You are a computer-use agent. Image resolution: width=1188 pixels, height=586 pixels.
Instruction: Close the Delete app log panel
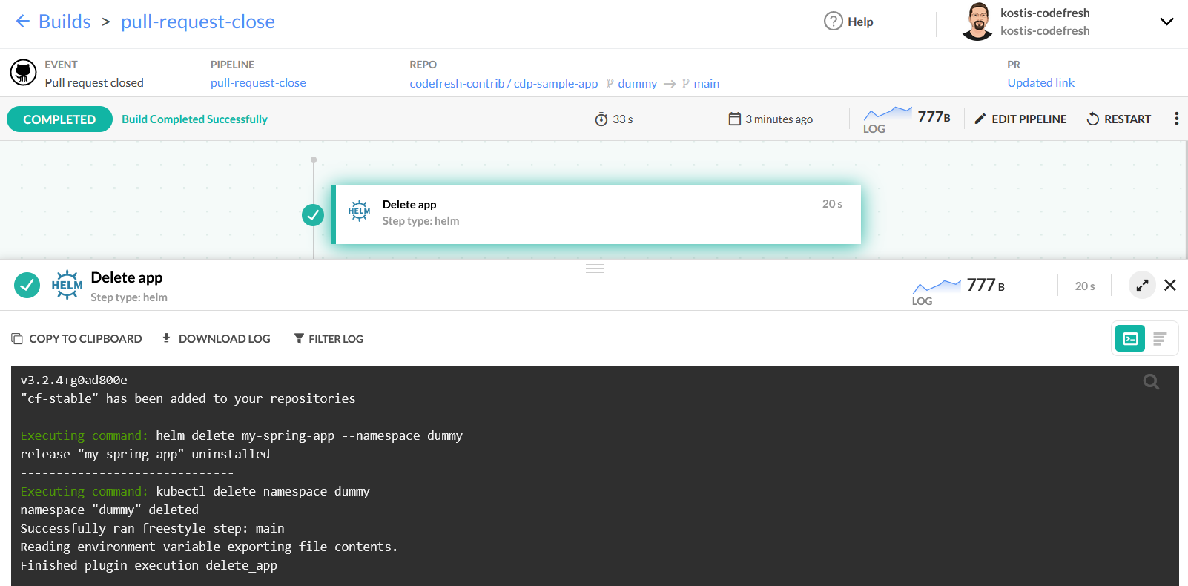1170,286
